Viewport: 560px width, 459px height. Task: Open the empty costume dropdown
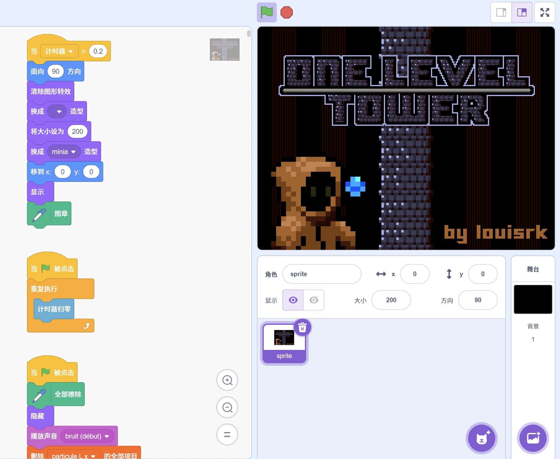[x=59, y=112]
